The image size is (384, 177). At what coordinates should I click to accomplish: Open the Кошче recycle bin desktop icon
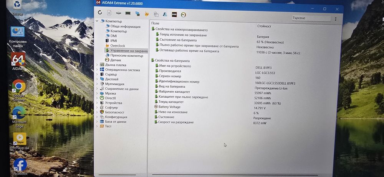[x=17, y=8]
